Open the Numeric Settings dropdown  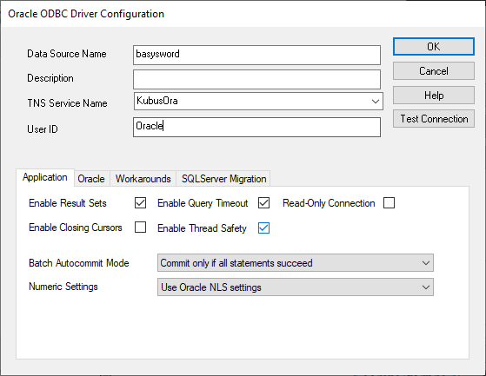pos(296,287)
